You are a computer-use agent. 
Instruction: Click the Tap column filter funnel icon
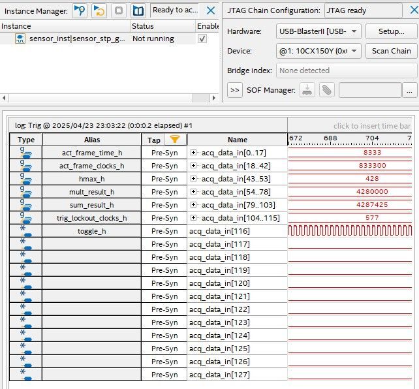pyautogui.click(x=175, y=139)
